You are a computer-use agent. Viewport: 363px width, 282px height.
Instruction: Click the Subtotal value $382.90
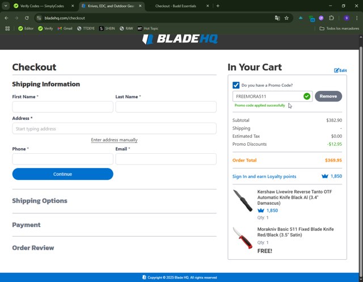pos(334,120)
